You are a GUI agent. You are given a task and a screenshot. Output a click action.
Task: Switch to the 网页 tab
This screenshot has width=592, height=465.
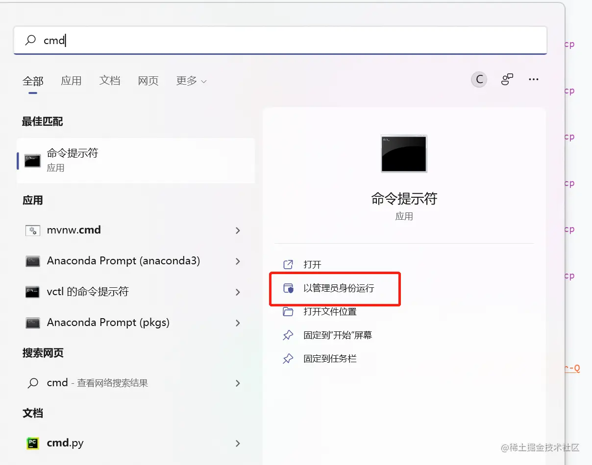pyautogui.click(x=148, y=81)
